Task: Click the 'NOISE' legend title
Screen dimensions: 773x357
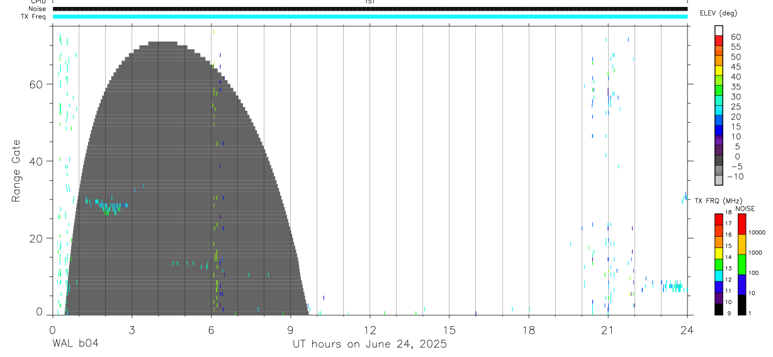Action: [x=745, y=208]
